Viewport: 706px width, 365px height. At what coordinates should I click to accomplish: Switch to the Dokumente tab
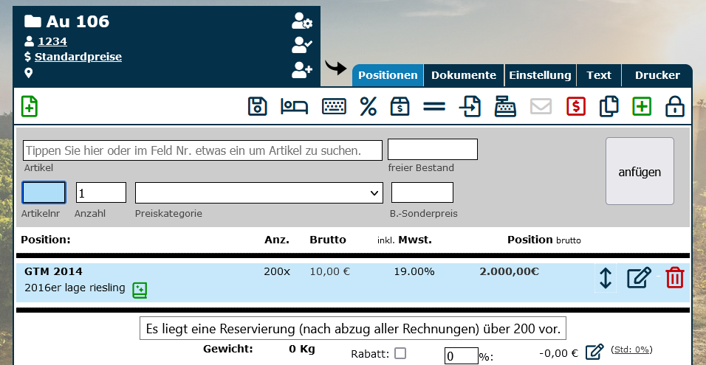click(463, 75)
